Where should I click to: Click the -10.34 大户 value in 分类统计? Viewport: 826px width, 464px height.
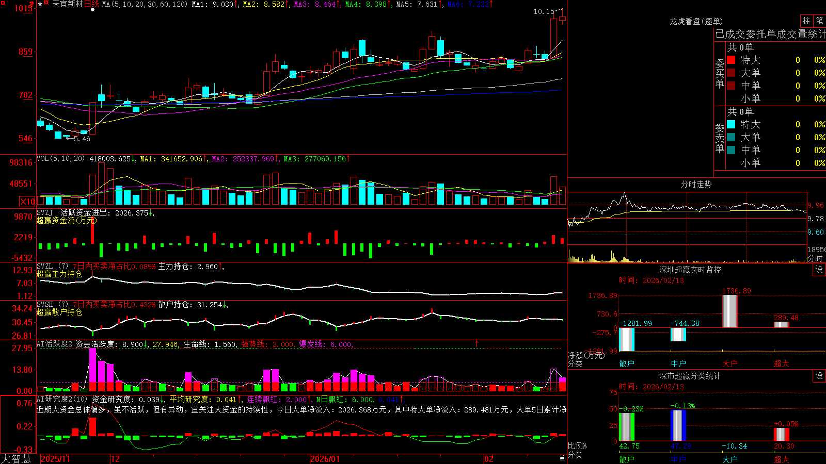click(x=734, y=446)
